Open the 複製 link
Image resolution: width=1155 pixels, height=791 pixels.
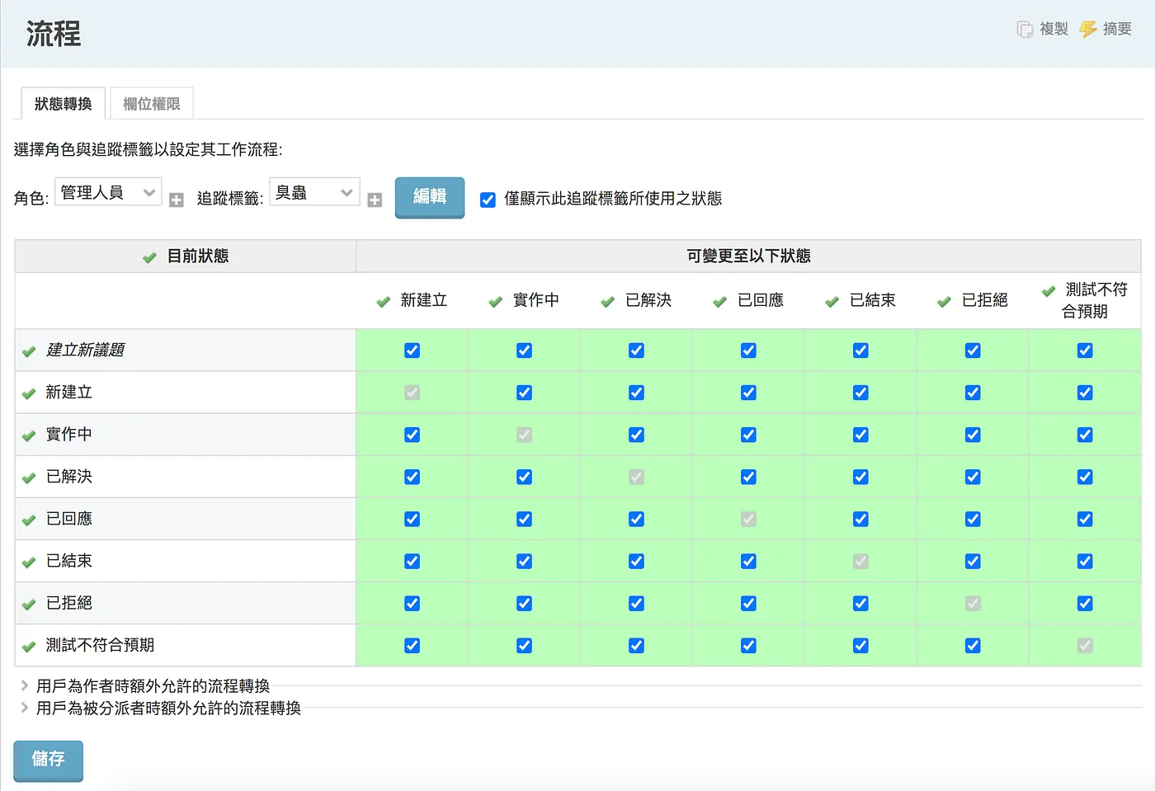[x=1054, y=29]
